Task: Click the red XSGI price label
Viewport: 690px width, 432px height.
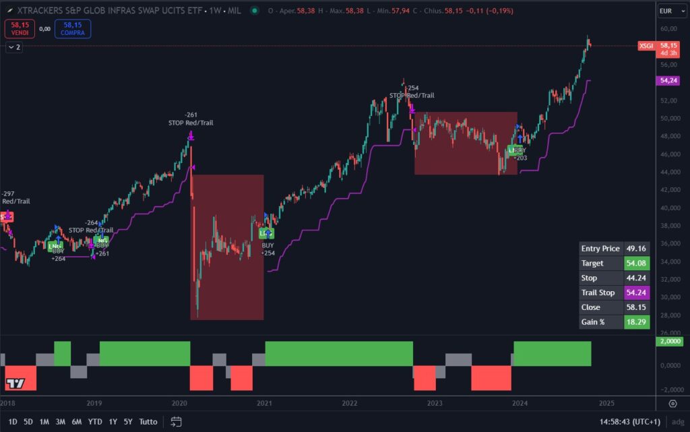Action: pos(646,45)
